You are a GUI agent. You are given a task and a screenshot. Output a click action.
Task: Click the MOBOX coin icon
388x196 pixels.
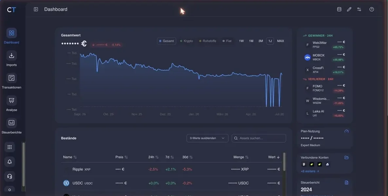[x=307, y=57]
